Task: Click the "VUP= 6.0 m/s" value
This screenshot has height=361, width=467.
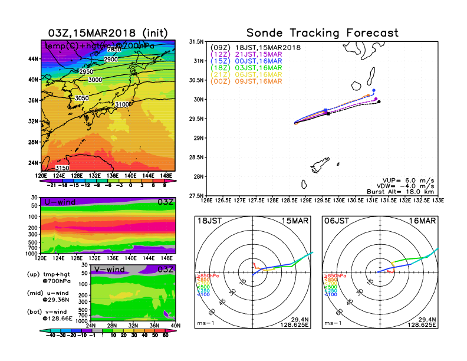Action: (408, 180)
